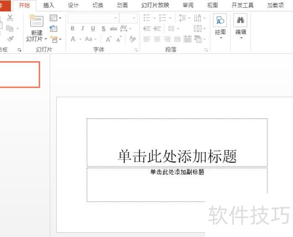Open the font name dropdown

coord(116,18)
